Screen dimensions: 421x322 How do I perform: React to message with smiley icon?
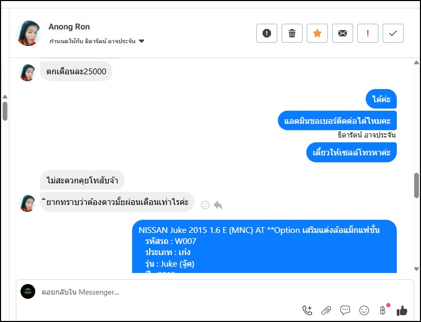coord(205,204)
